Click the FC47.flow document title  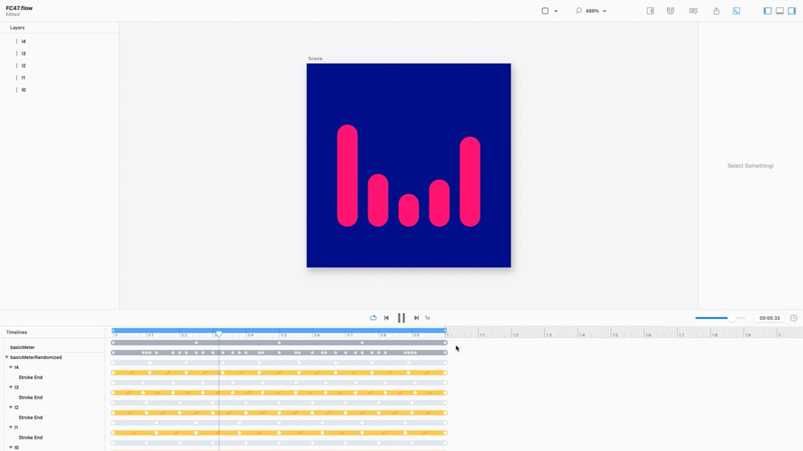point(19,8)
